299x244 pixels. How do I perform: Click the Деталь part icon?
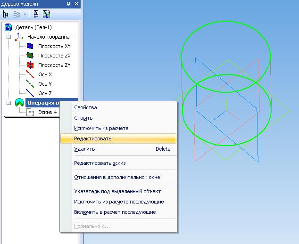(8, 27)
